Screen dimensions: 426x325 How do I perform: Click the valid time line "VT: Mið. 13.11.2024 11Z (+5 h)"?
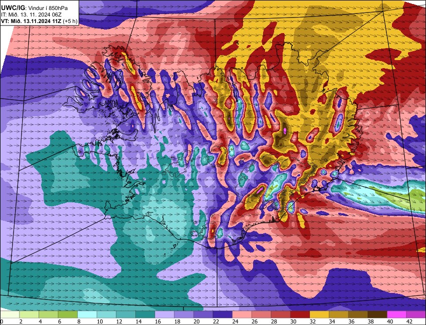pyautogui.click(x=39, y=21)
